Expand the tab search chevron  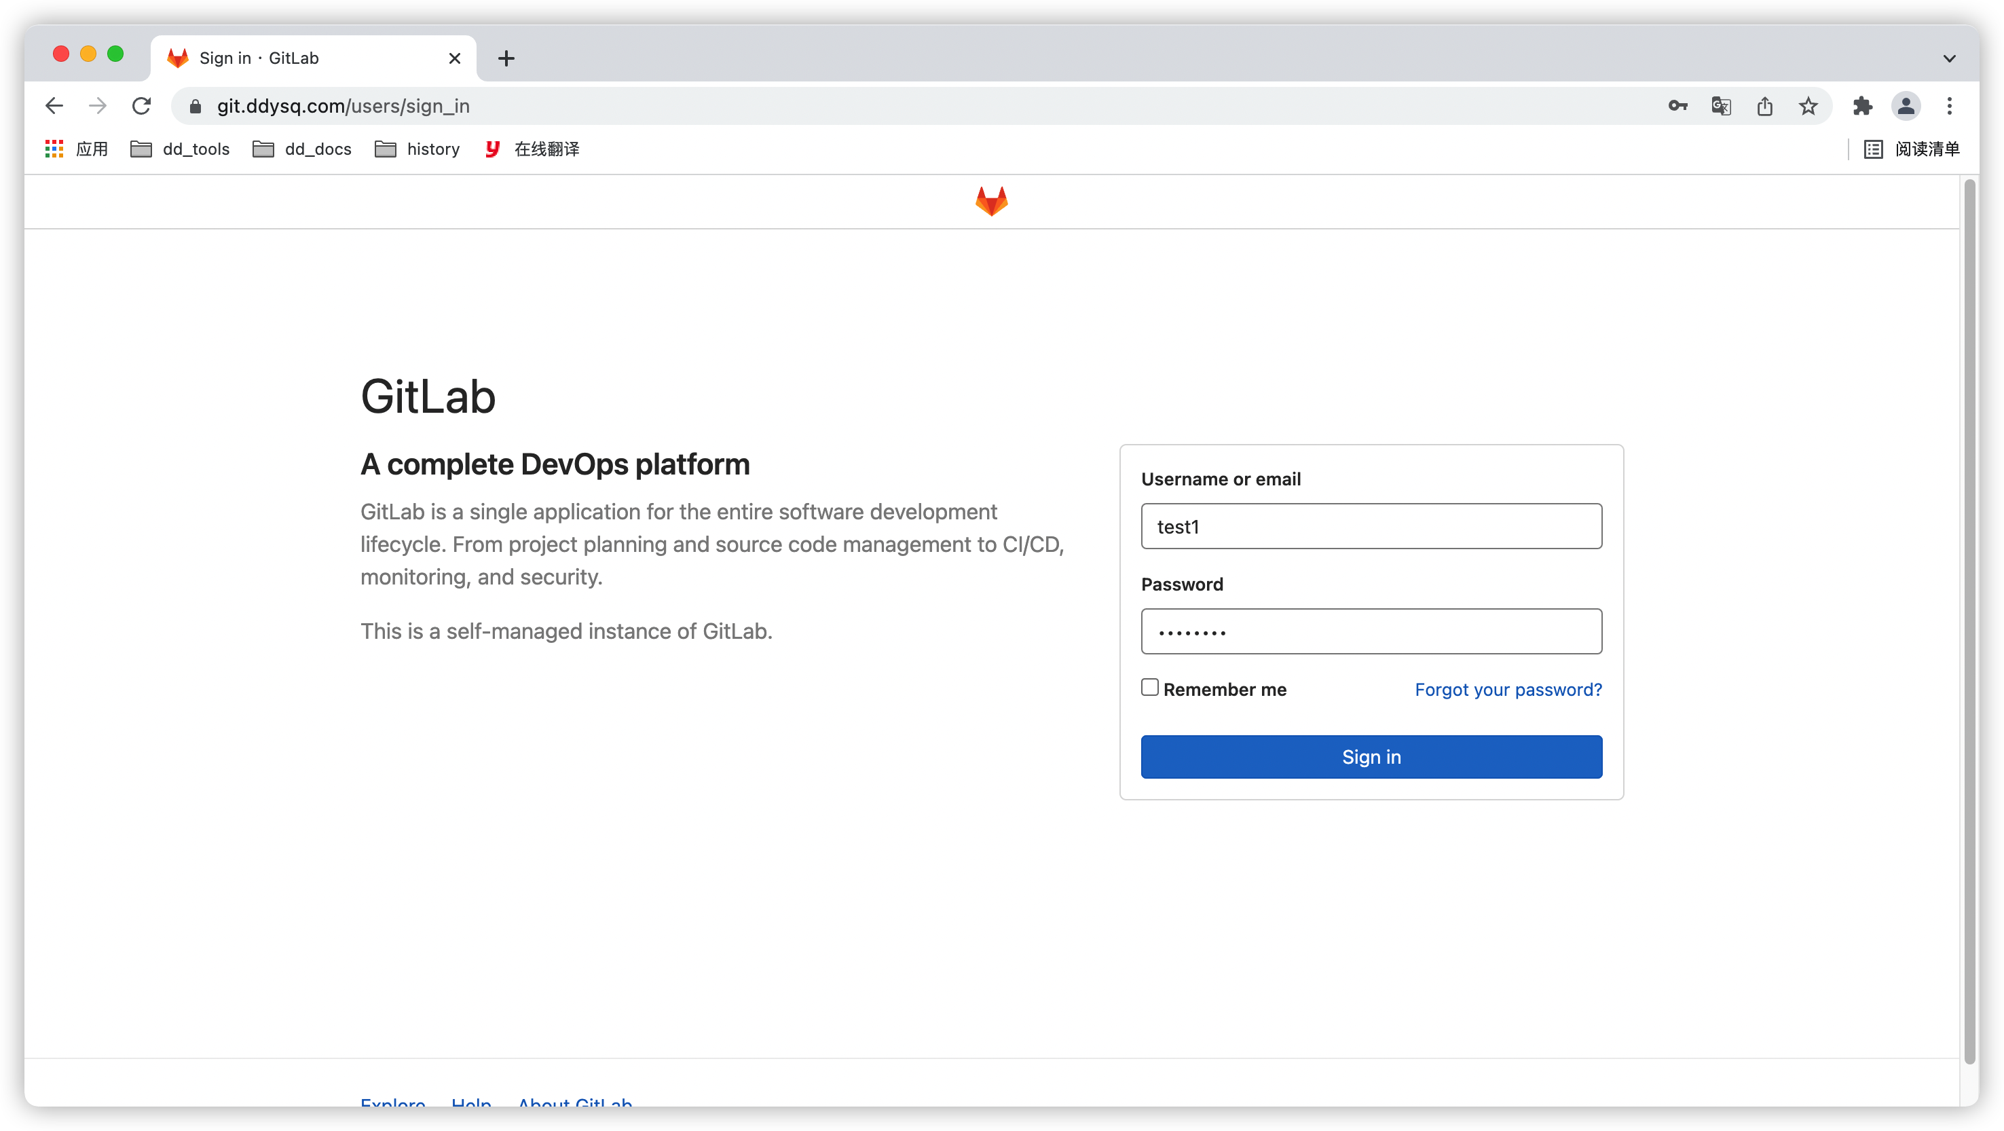[x=1949, y=58]
